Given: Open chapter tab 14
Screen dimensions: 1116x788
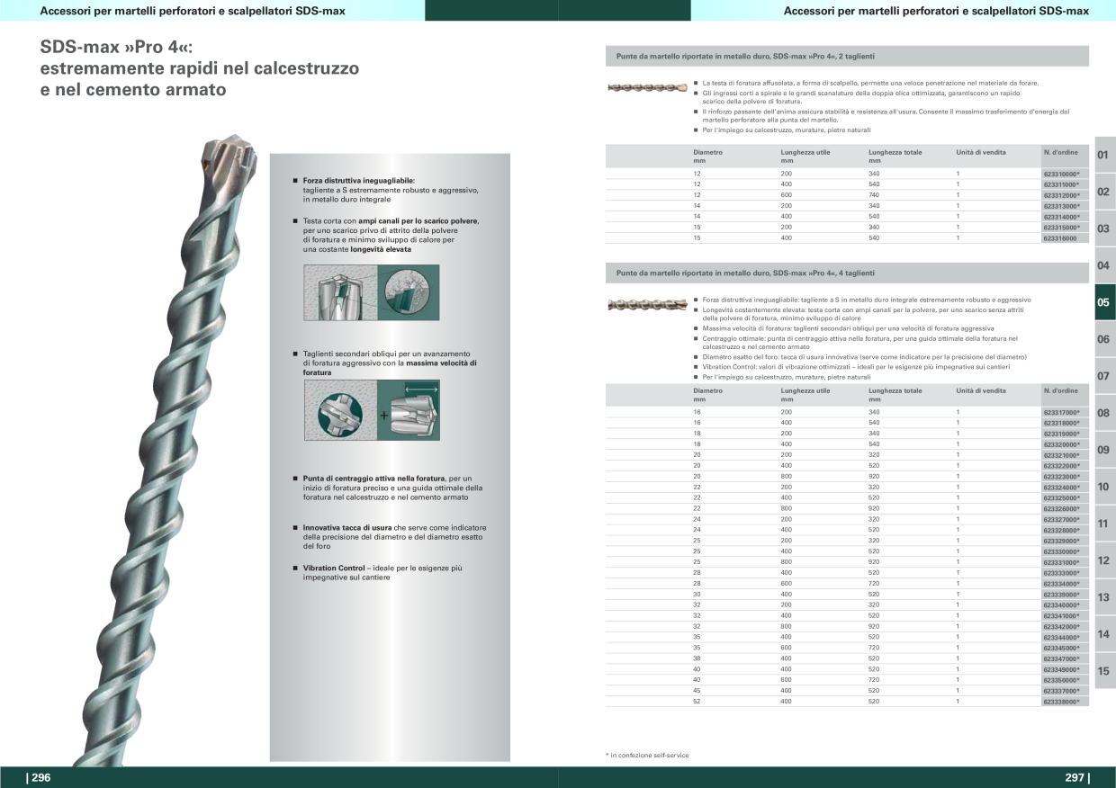Looking at the screenshot, I should 1104,634.
